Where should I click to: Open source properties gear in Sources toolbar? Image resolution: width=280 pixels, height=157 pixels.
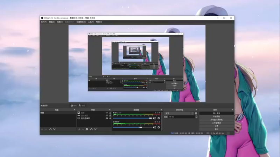coord(87,129)
